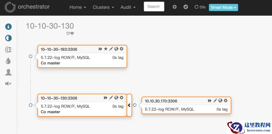
Task: Click the pencil icon on 10-10-30-183:3306
Action: [111, 49]
